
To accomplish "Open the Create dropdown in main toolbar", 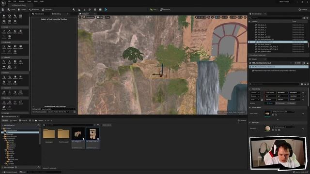I will (x=12, y=10).
